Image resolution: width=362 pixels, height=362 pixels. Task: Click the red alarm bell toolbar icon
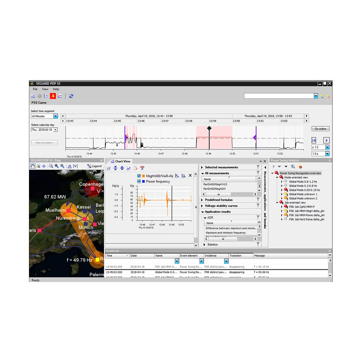point(53,96)
